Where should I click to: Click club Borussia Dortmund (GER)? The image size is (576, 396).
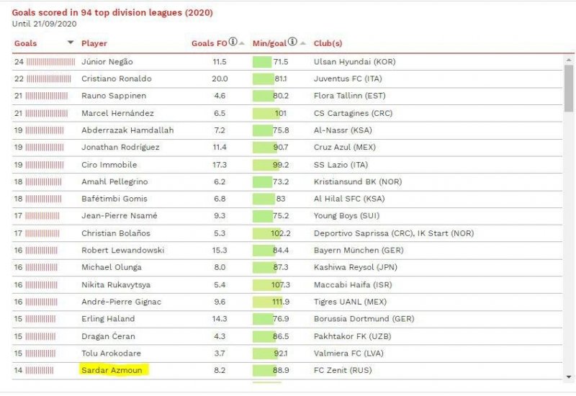364,318
